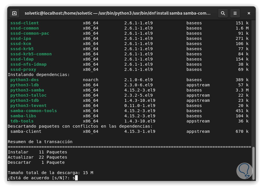Open the terminal search tool

pos(223,13)
